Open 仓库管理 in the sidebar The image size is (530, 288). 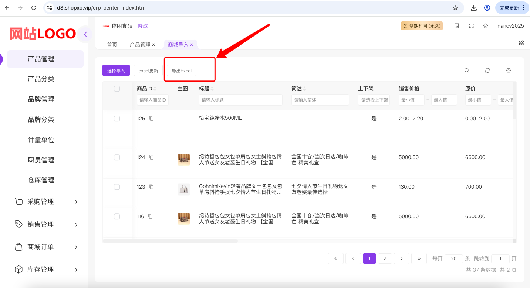pos(41,180)
